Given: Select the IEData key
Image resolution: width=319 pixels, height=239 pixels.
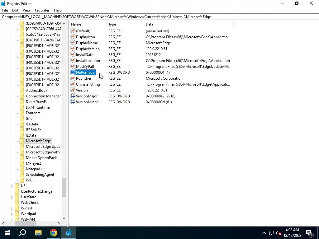Looking at the screenshot, I should pos(31,135).
